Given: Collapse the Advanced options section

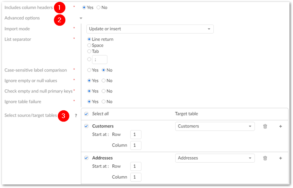Looking at the screenshot, I should coord(81,18).
